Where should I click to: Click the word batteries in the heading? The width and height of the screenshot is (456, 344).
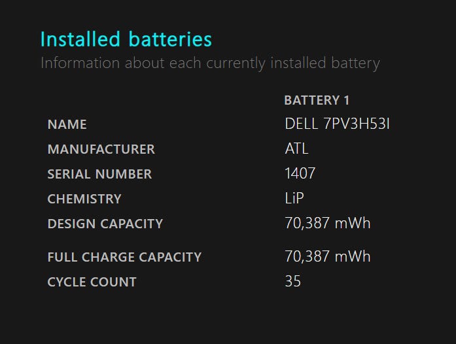tap(170, 39)
